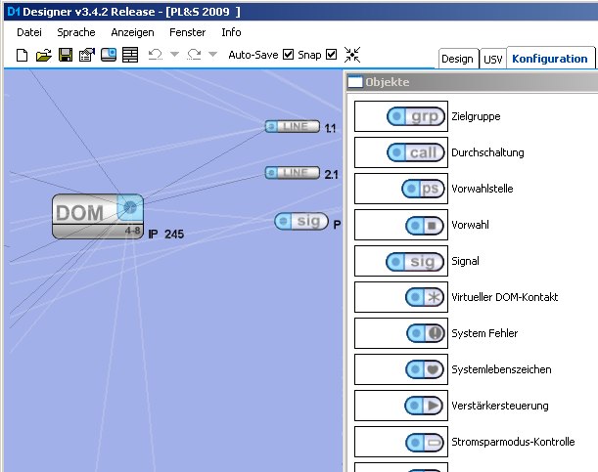598x472 pixels.
Task: Click the IP 245 label beside DOM
Action: (166, 235)
